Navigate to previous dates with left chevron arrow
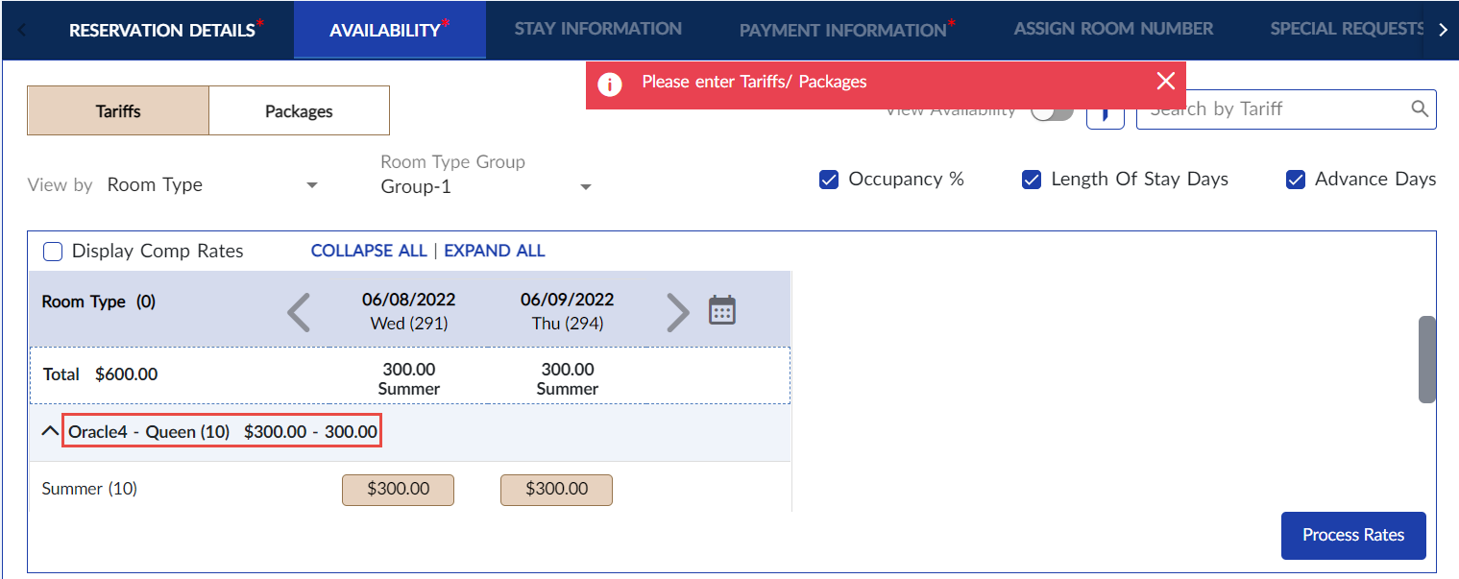1459x579 pixels. pos(299,311)
